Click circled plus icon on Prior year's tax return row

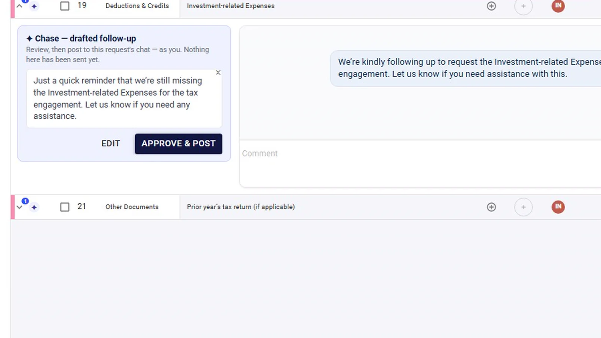491,207
